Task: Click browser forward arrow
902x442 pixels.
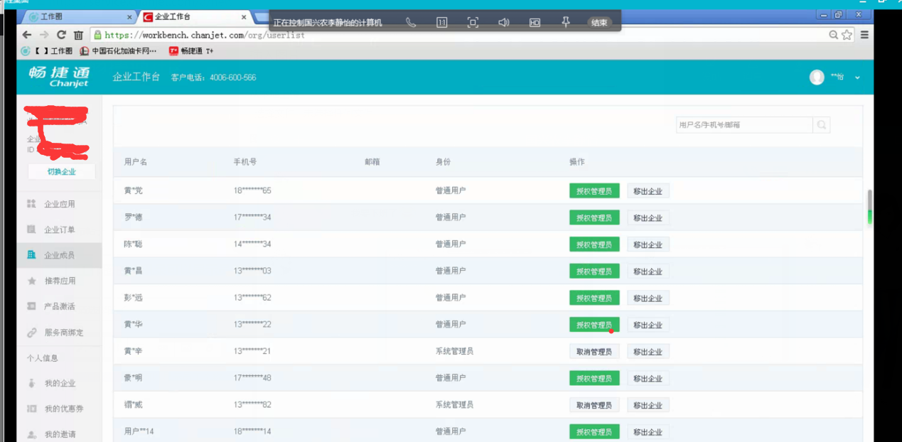Action: (x=44, y=35)
